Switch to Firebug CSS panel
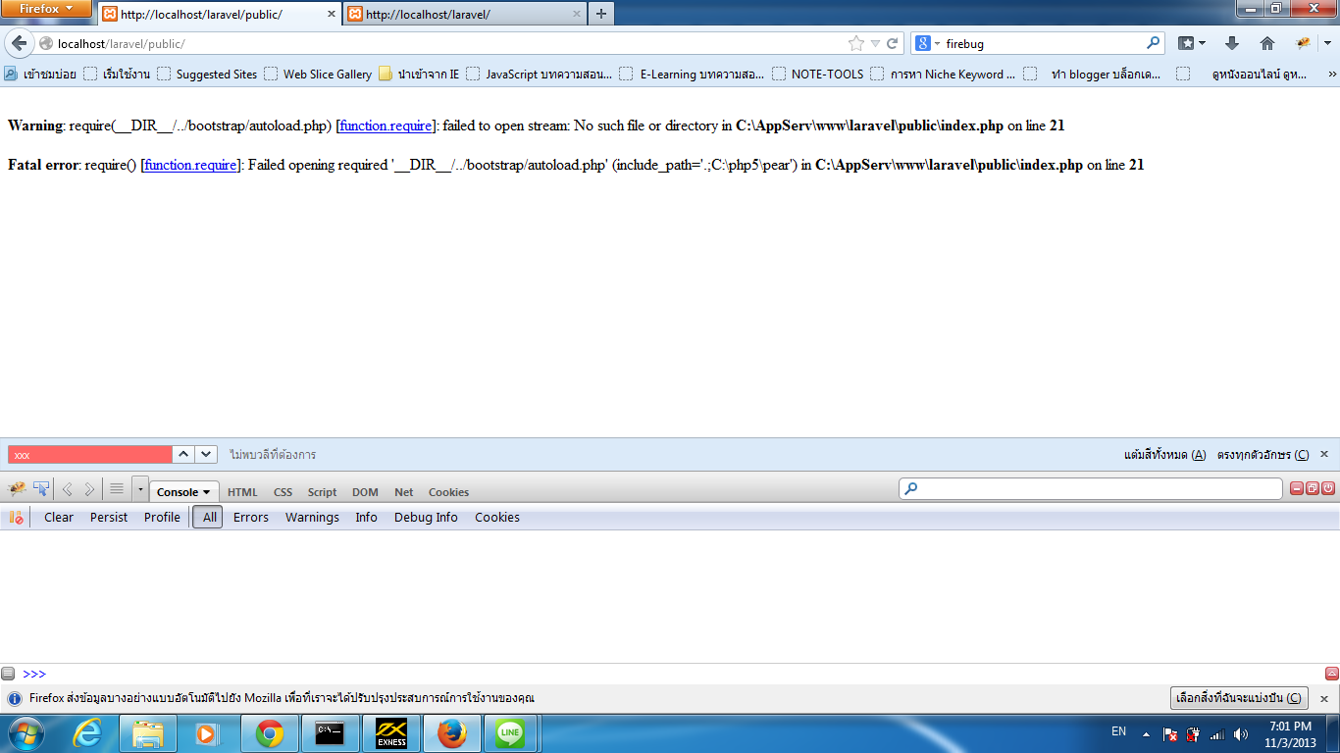The height and width of the screenshot is (753, 1340). (283, 492)
